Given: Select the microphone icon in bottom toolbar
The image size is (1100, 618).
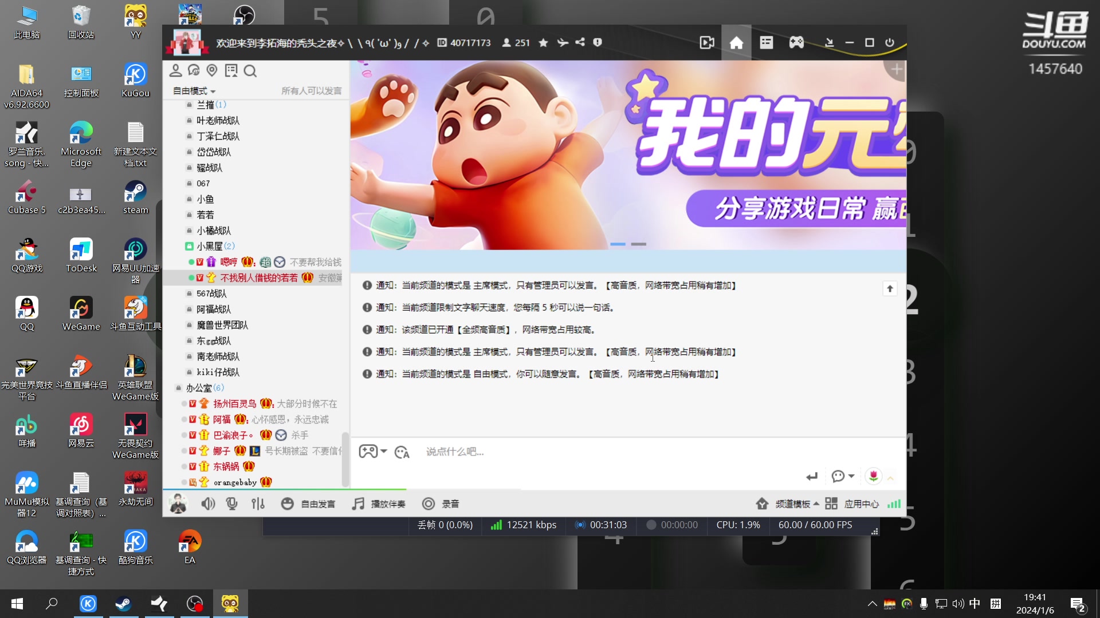Looking at the screenshot, I should pos(232,504).
